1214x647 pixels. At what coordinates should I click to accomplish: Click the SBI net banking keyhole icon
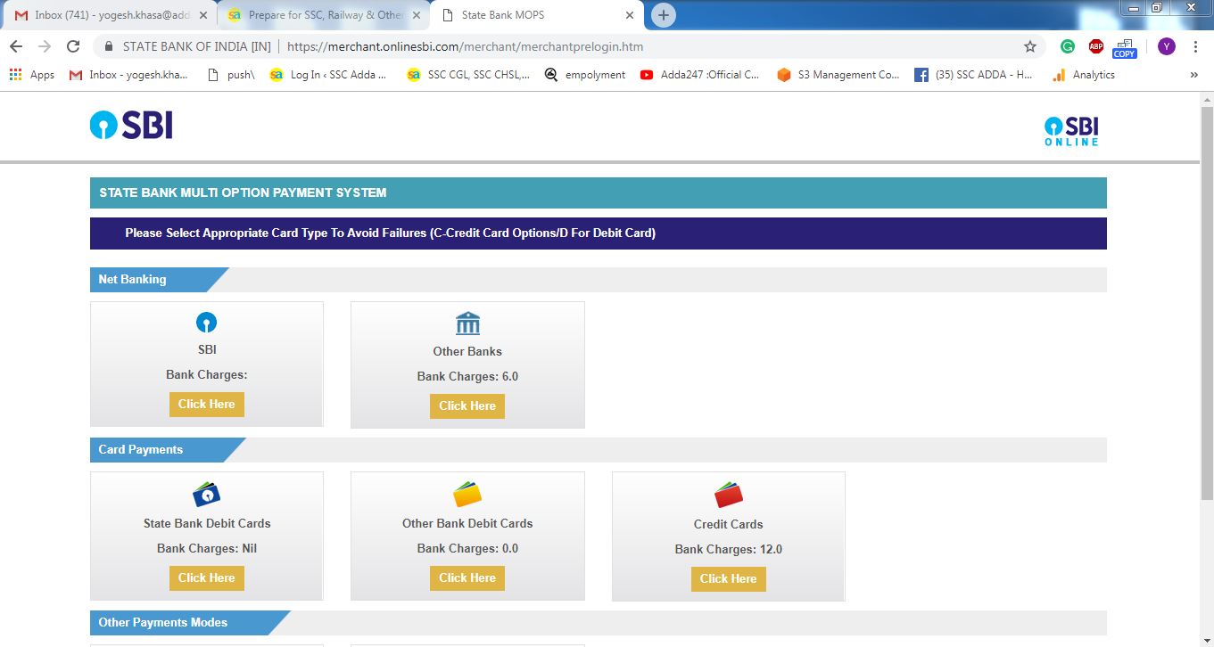click(207, 323)
